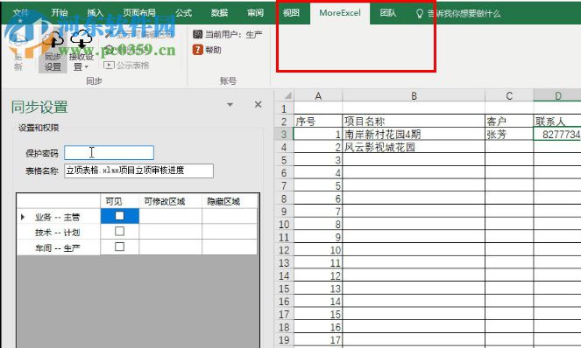The width and height of the screenshot is (581, 348).
Task: Select column A header
Action: pos(318,96)
